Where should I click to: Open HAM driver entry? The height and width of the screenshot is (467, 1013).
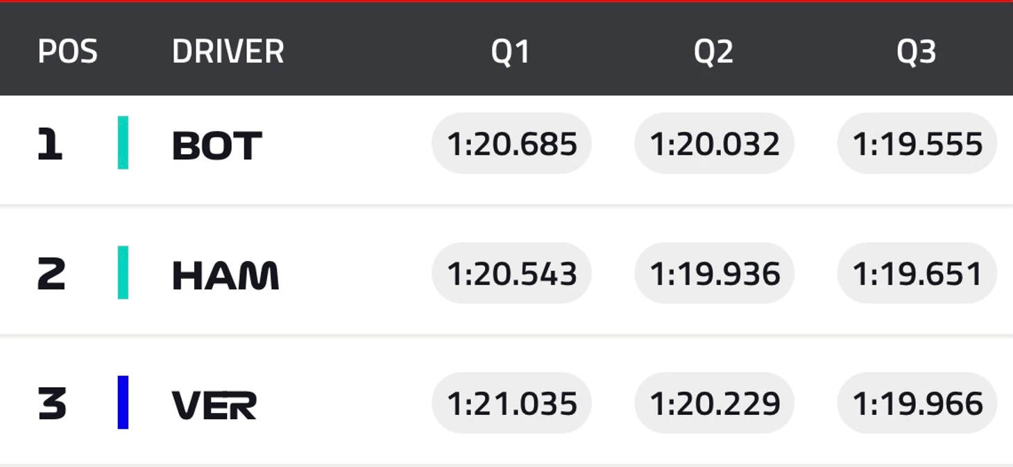pos(225,275)
